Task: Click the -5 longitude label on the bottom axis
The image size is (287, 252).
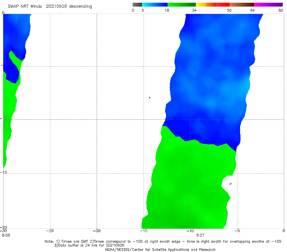Action: tap(237, 231)
